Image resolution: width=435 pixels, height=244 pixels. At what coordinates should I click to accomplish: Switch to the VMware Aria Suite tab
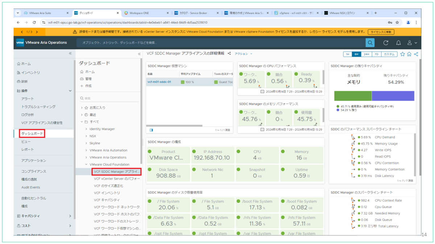45,13
